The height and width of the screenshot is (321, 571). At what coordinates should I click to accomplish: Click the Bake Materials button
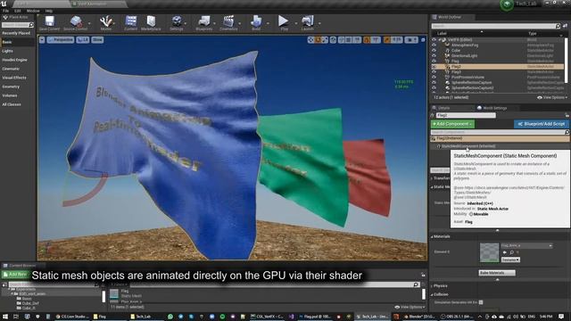click(x=497, y=273)
